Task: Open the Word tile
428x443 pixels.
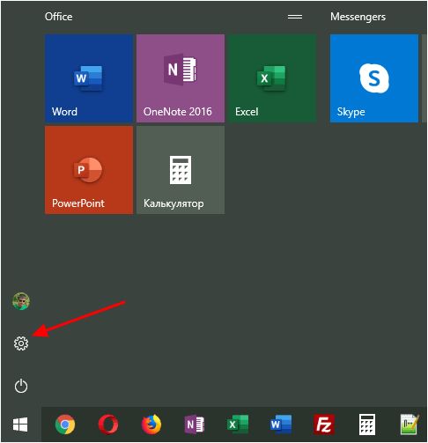Action: [x=89, y=78]
